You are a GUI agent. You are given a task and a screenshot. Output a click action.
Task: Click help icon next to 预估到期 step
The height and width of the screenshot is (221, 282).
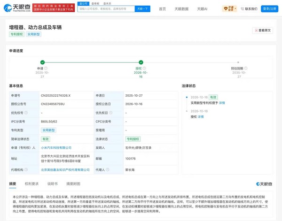coord(246,68)
